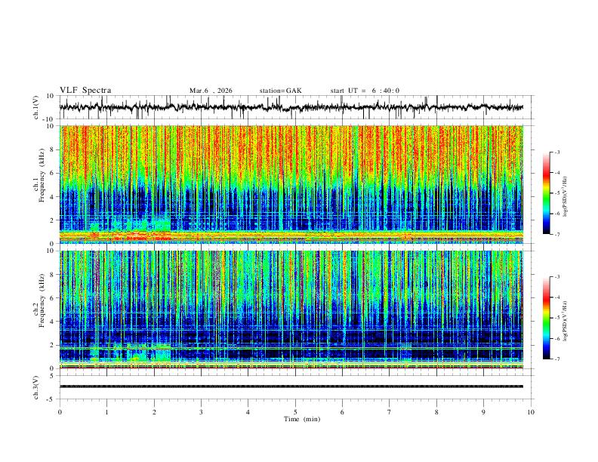Viewport: 598px width, 462px height.
Task: Click the "-3" value on upper colorbar
Action: (556, 152)
